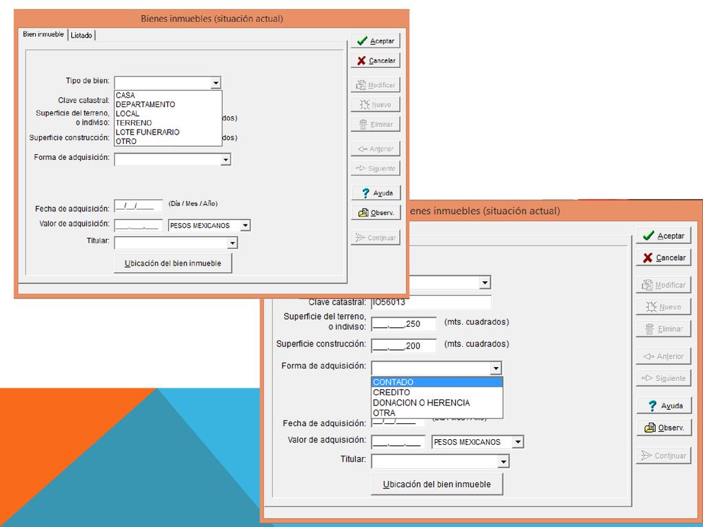Switch to Bien inmueble tab
Screen dimensions: 703x527
(43, 34)
